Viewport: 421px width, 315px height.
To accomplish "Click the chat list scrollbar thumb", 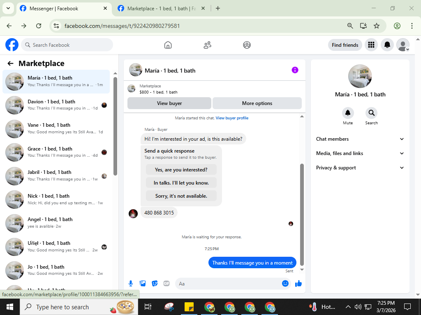I will pos(115,126).
